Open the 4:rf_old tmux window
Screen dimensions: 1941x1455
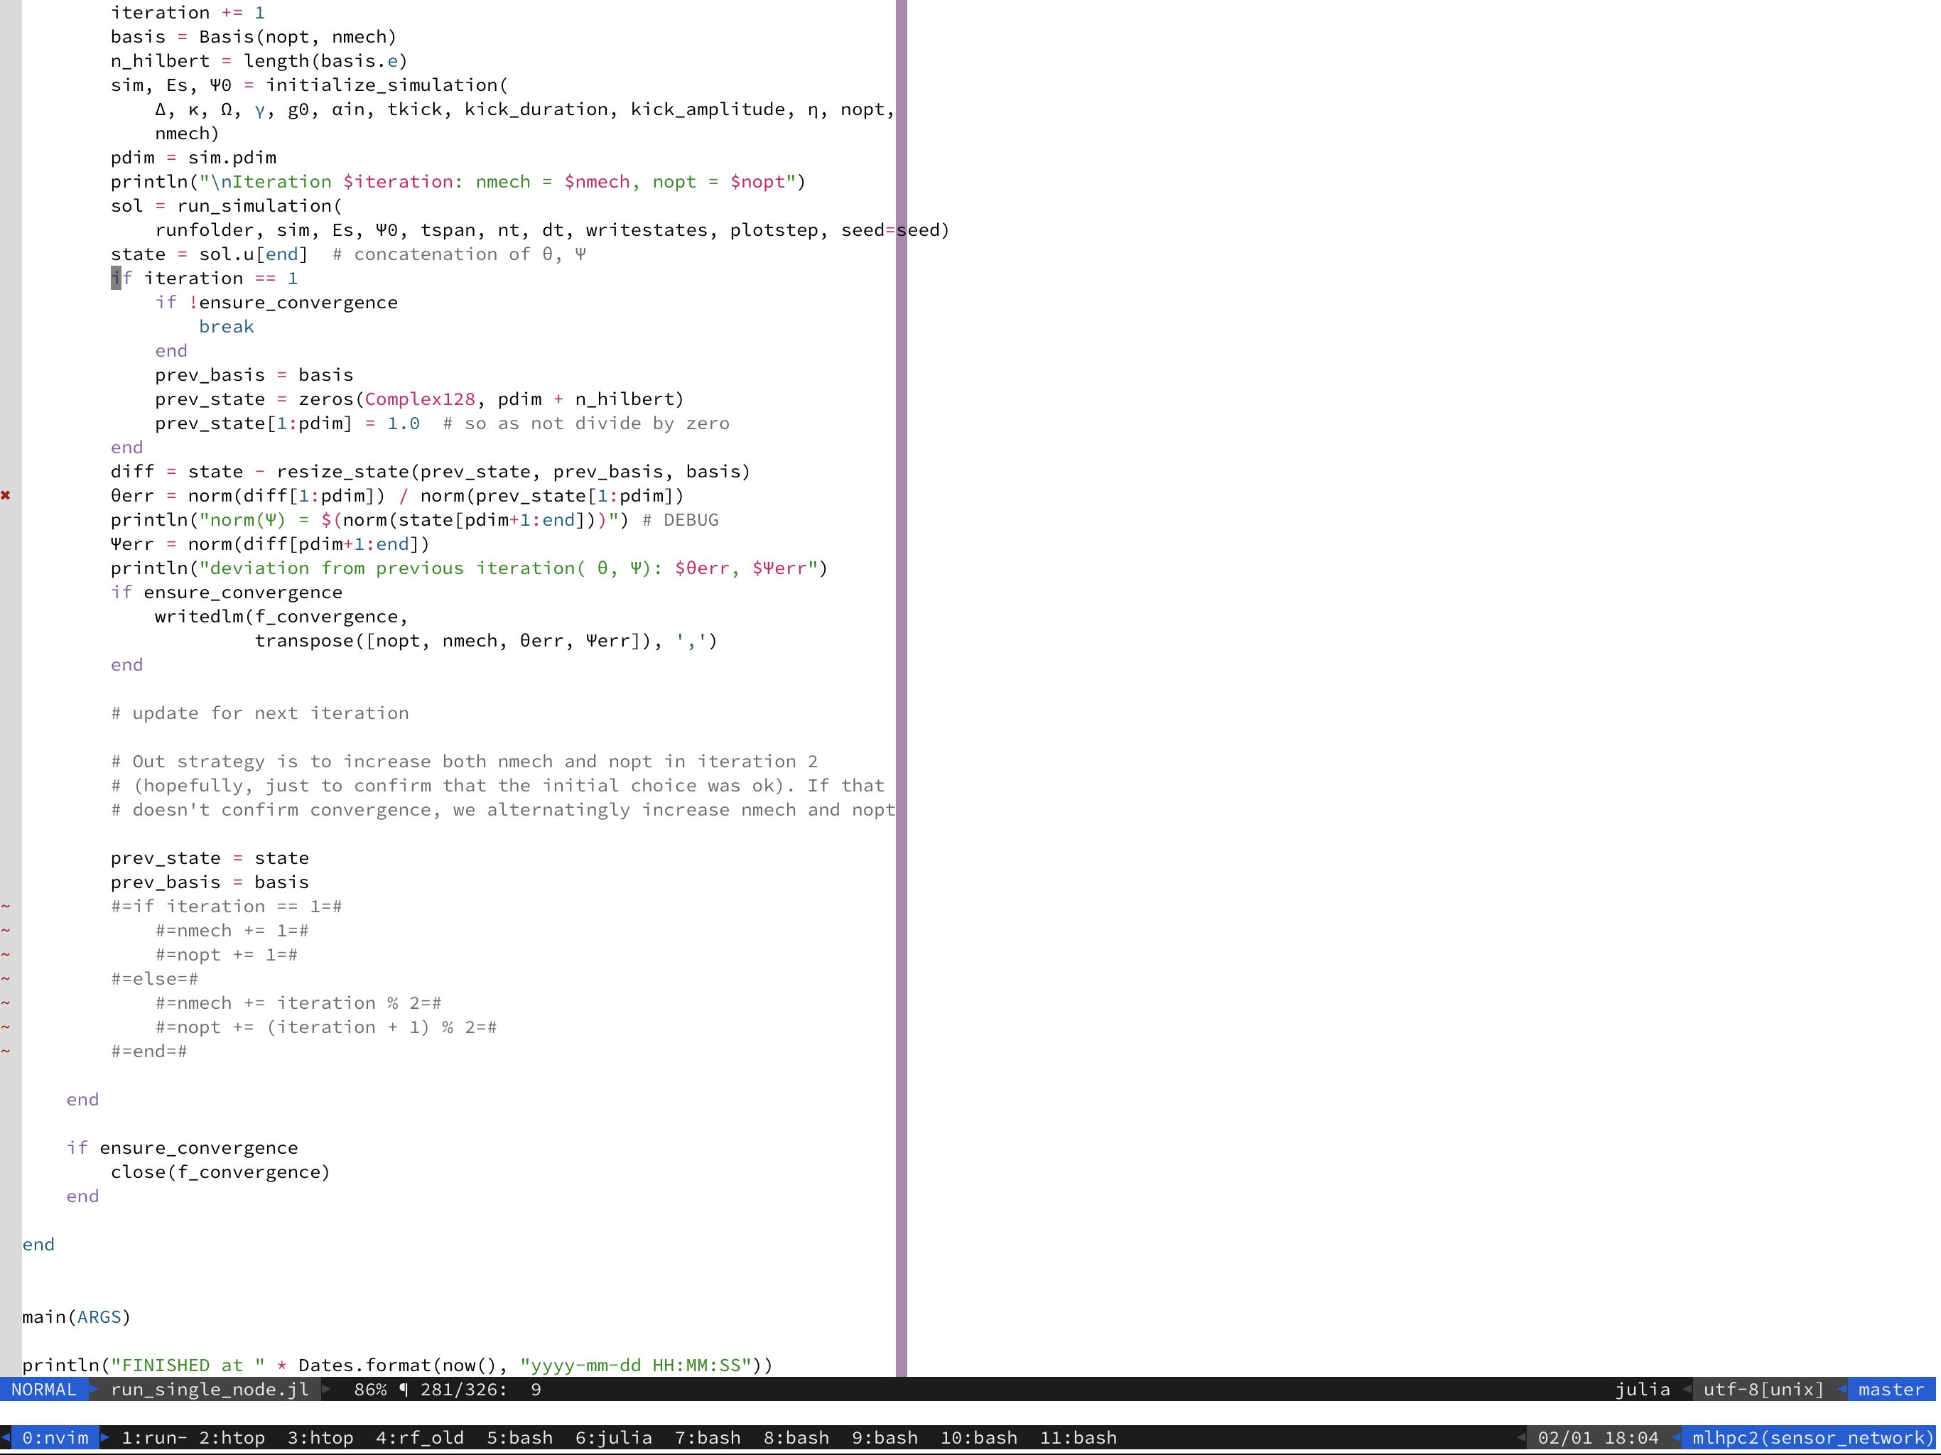point(419,1437)
